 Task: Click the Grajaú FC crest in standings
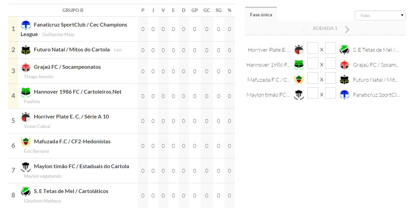point(26,67)
